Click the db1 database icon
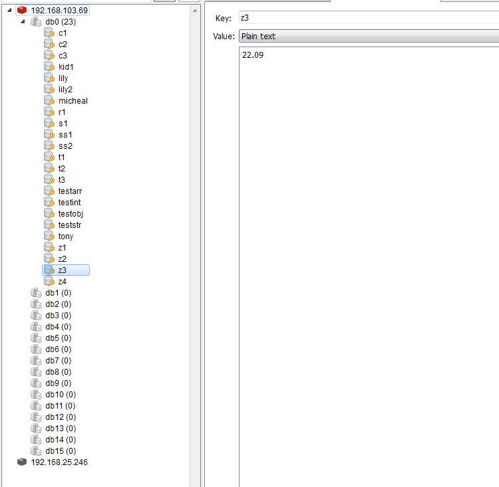The image size is (499, 487). 36,292
